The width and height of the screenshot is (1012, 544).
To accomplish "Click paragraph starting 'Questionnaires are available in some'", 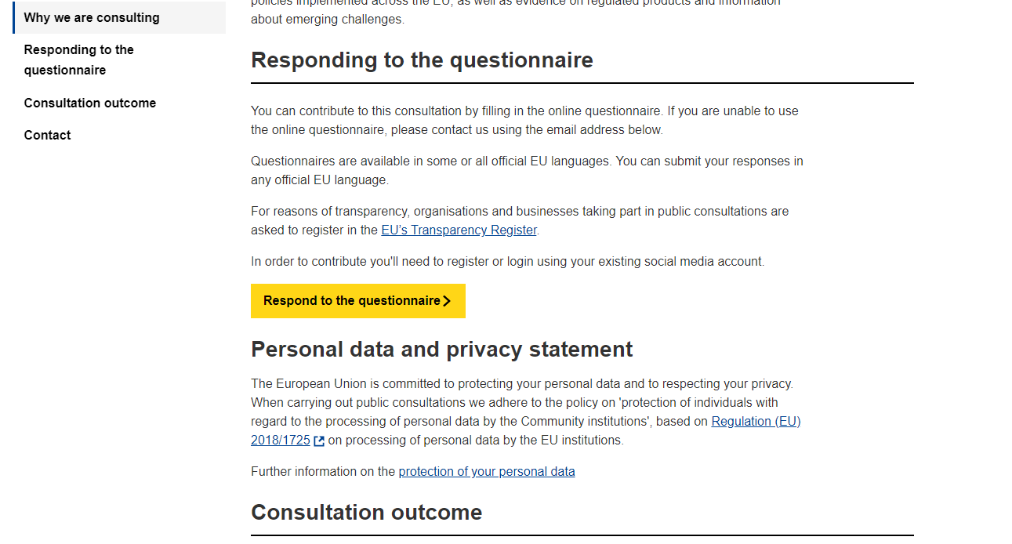I will [527, 170].
